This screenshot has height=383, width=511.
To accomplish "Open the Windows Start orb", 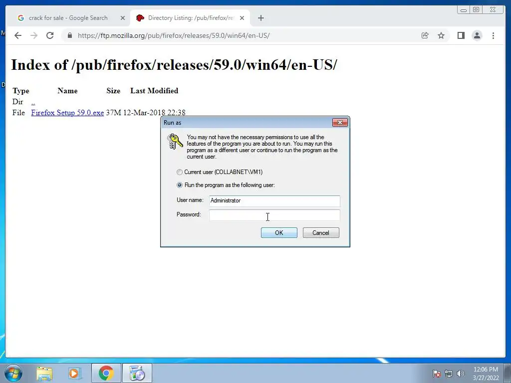I will tap(13, 373).
